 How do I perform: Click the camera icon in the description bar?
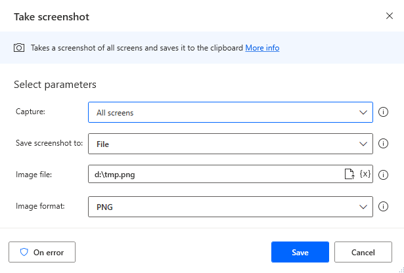pos(20,48)
